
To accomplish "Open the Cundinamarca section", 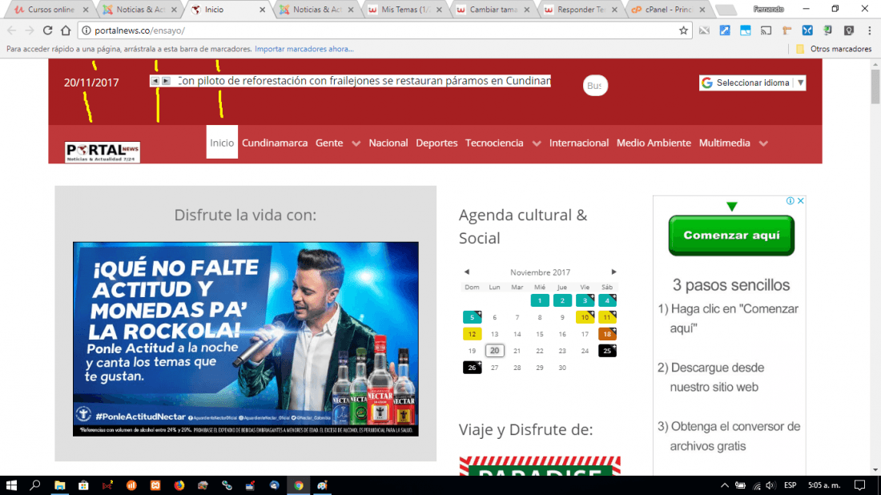I will [275, 143].
